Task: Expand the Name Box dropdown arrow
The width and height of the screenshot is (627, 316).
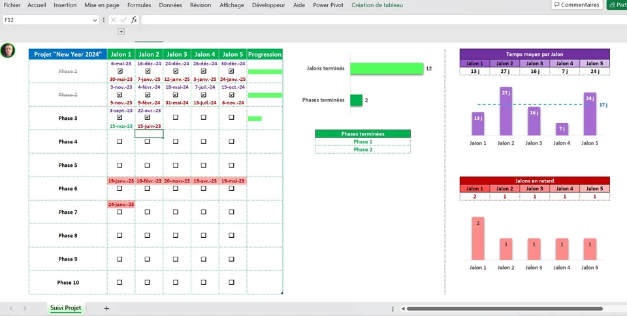Action: click(x=95, y=20)
